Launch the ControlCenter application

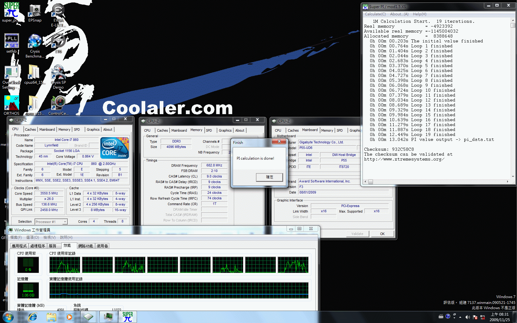58,102
